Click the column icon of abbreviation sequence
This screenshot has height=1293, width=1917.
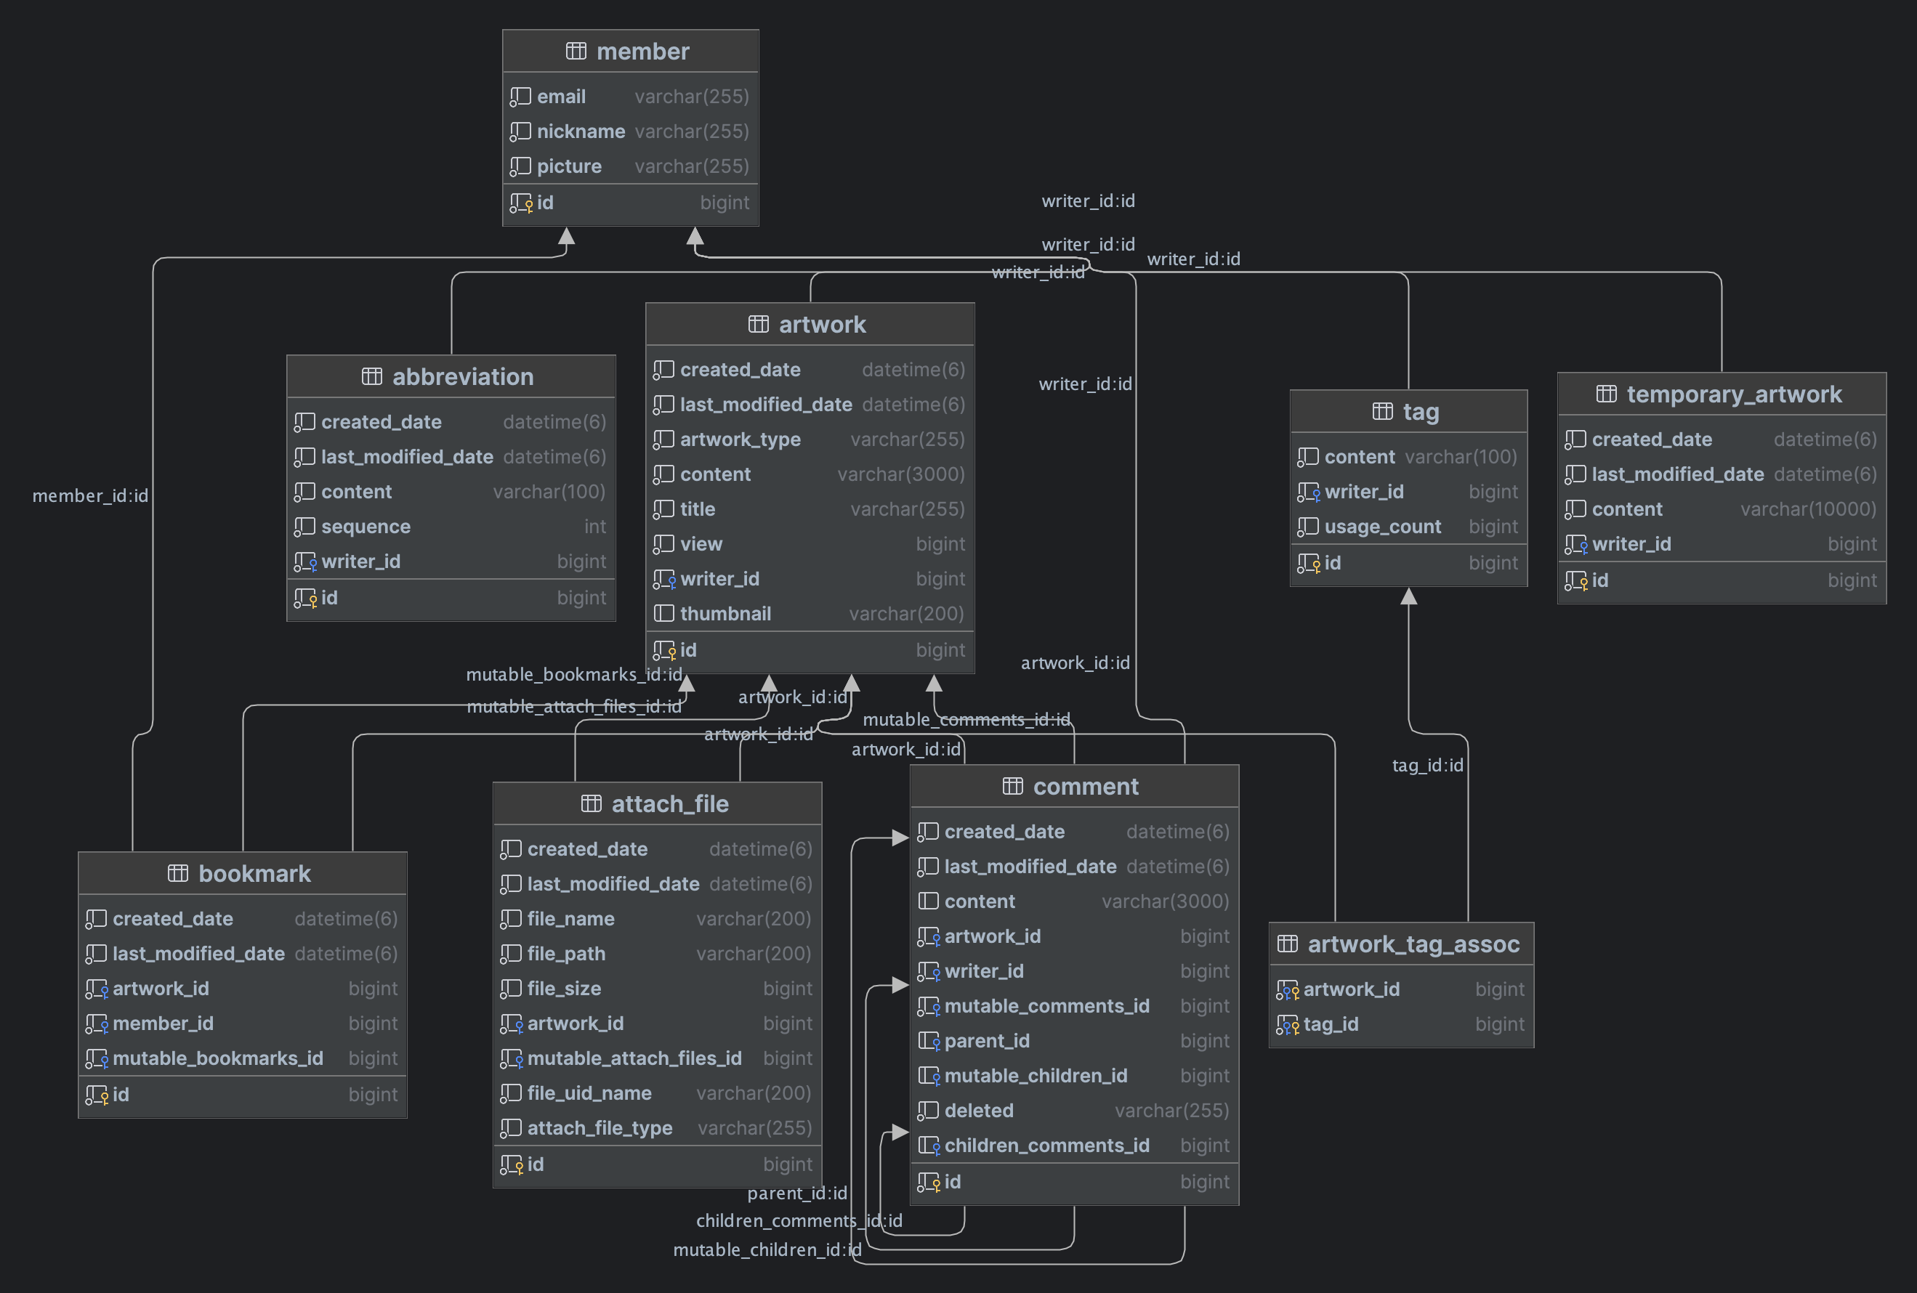click(x=304, y=527)
